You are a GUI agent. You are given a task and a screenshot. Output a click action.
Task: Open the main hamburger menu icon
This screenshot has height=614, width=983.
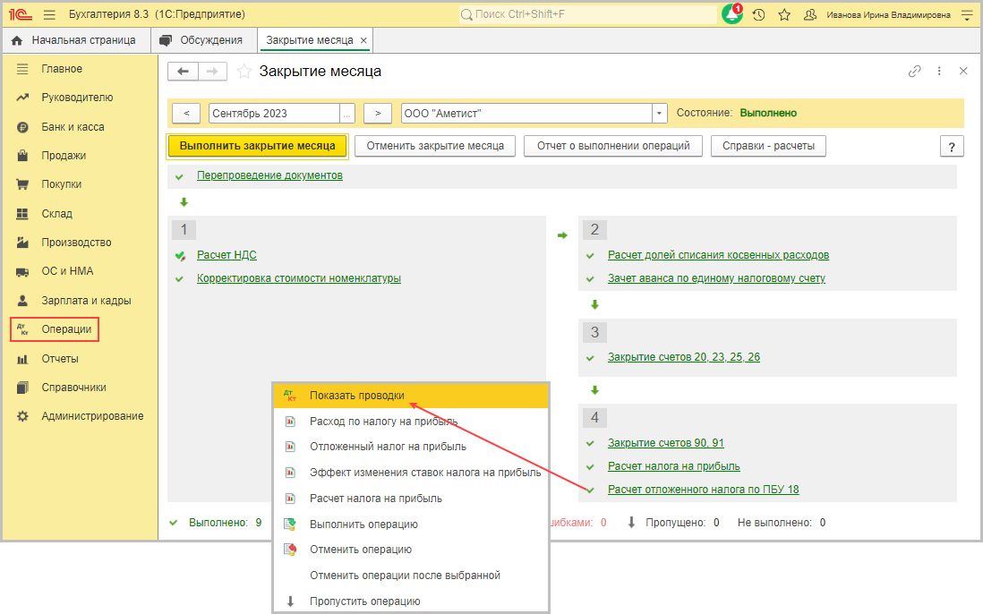(49, 15)
